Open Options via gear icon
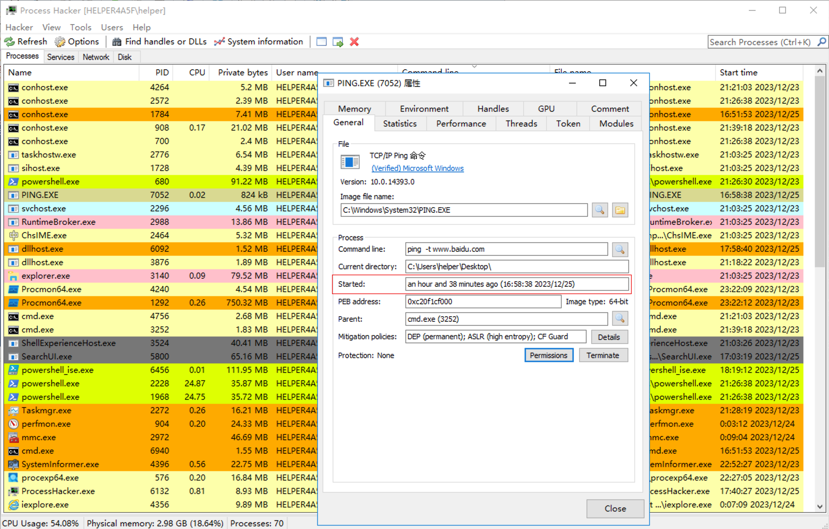This screenshot has width=829, height=529. [x=60, y=42]
